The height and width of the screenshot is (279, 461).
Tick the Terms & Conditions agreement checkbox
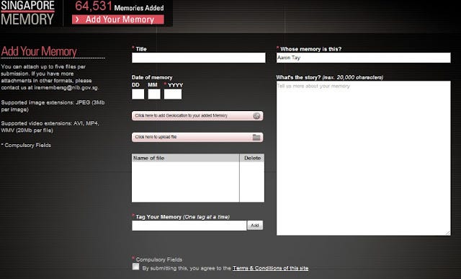click(136, 267)
